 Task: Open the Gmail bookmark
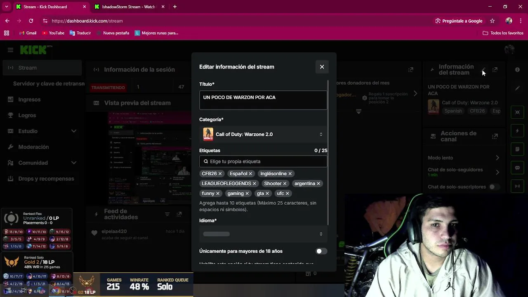coord(28,33)
